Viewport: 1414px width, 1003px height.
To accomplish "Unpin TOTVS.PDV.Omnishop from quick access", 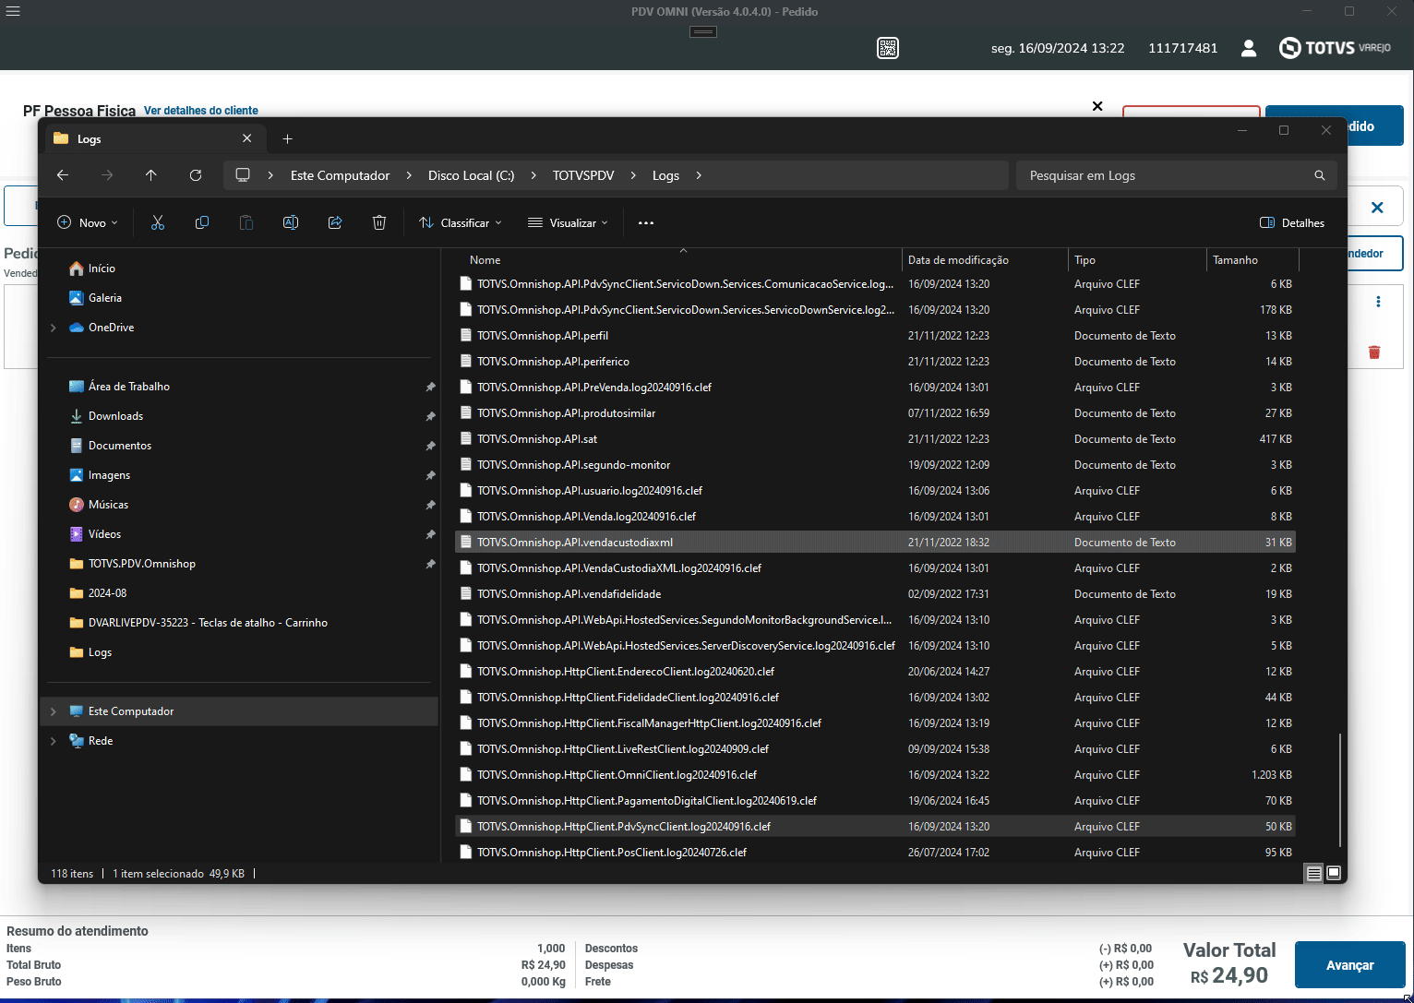I will tap(430, 564).
